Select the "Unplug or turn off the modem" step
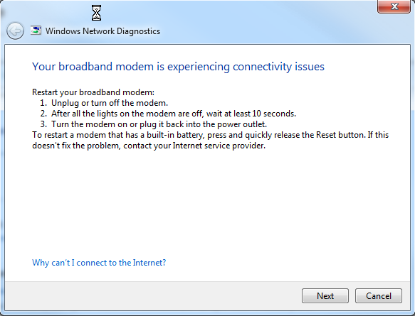The image size is (415, 316). point(110,103)
